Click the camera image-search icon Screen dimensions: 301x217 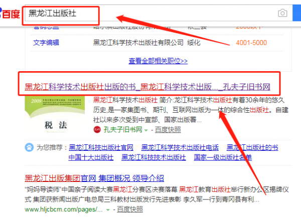[x=283, y=13]
